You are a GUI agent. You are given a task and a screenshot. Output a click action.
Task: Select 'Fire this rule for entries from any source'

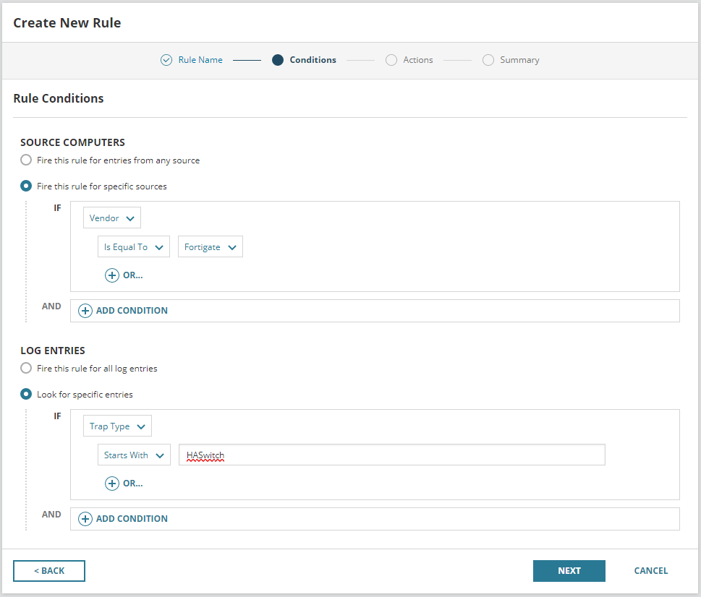(x=26, y=160)
